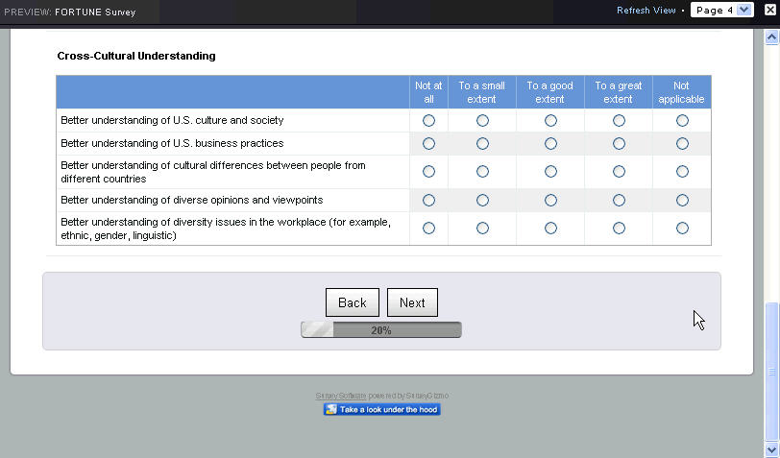Click the vertical scrollbar thumb
The image size is (780, 458).
click(x=770, y=370)
